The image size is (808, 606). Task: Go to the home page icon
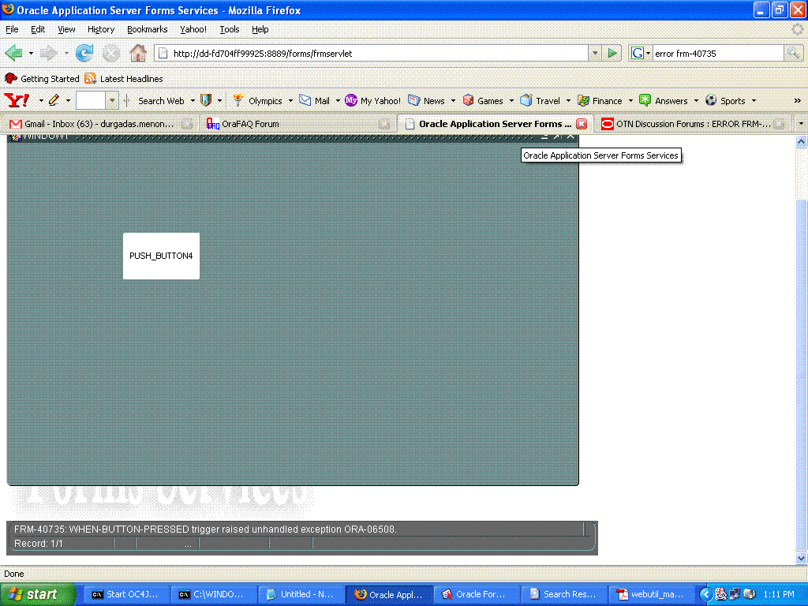coord(138,54)
